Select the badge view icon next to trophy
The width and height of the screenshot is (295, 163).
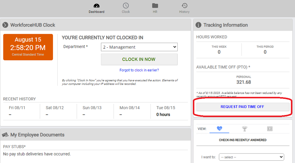click(x=270, y=129)
